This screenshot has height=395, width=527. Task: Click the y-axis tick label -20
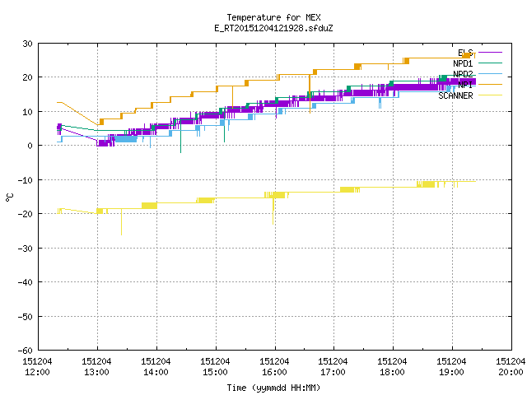pyautogui.click(x=26, y=214)
